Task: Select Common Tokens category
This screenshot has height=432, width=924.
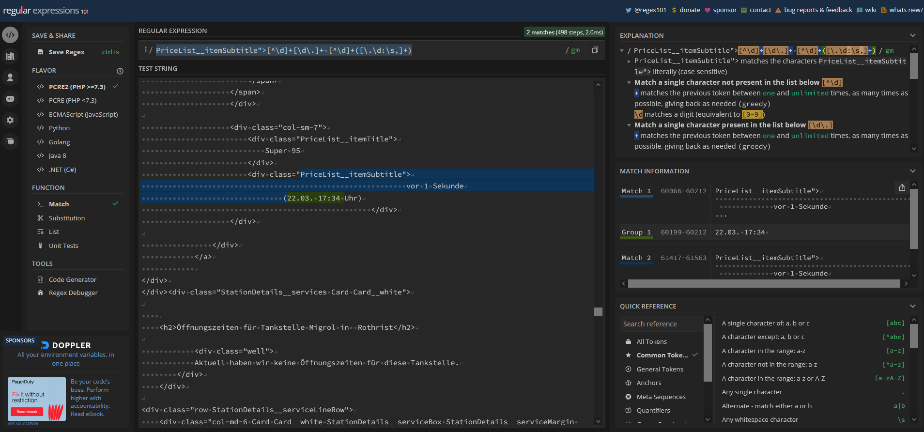Action: pyautogui.click(x=662, y=355)
